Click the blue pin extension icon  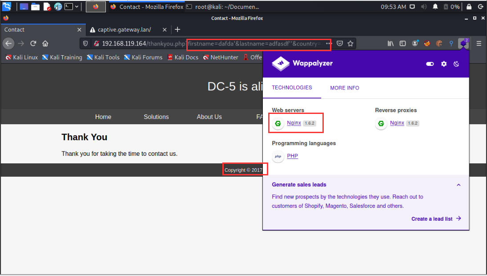click(451, 44)
